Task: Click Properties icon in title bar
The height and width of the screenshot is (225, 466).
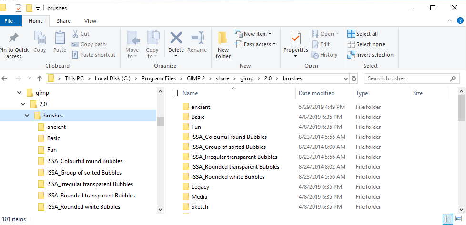Action: coord(19,8)
